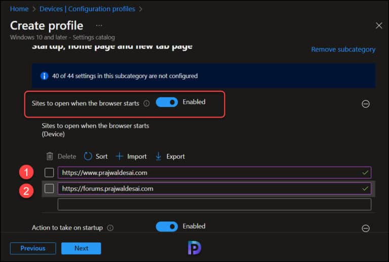Open the ellipsis menu beside Create profile
Image resolution: width=389 pixels, height=262 pixels.
[x=99, y=25]
